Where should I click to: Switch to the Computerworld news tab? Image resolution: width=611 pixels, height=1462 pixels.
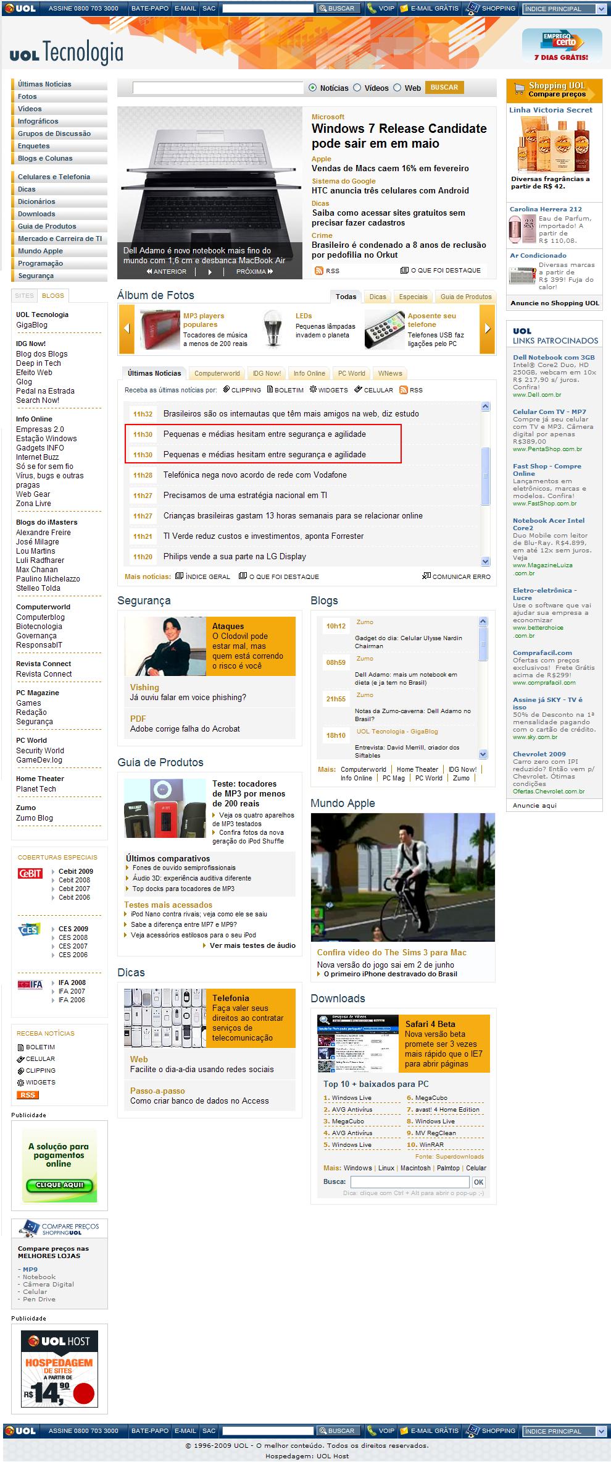click(x=217, y=373)
